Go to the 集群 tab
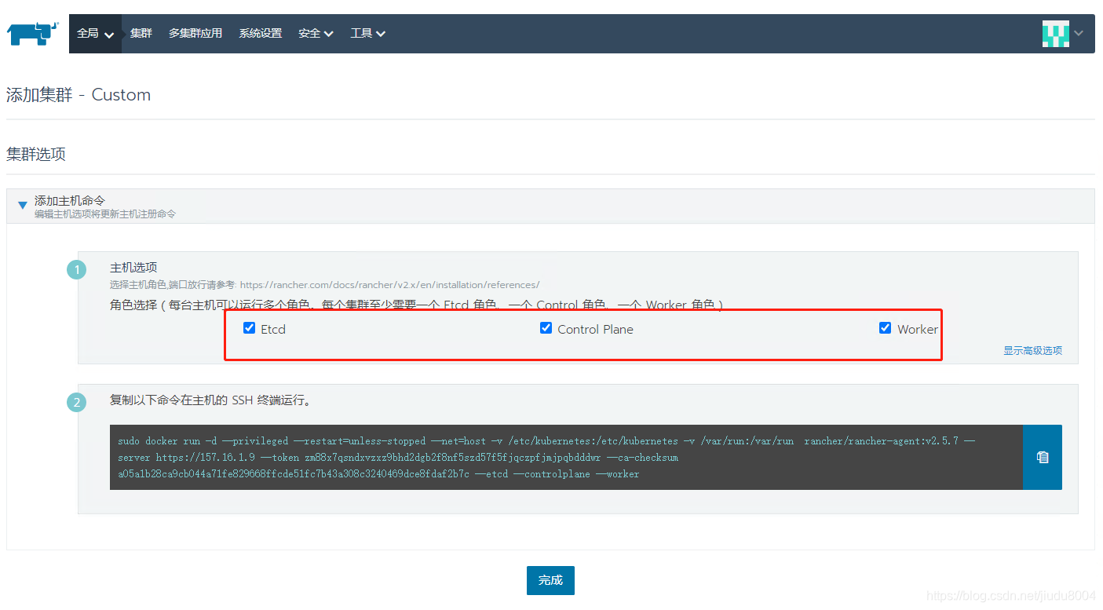 141,34
